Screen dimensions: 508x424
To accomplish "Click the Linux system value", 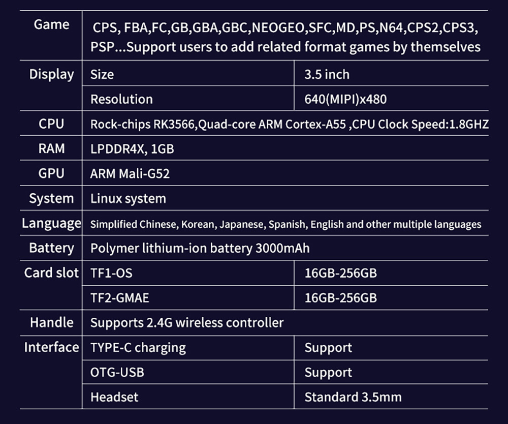I will (x=128, y=199).
